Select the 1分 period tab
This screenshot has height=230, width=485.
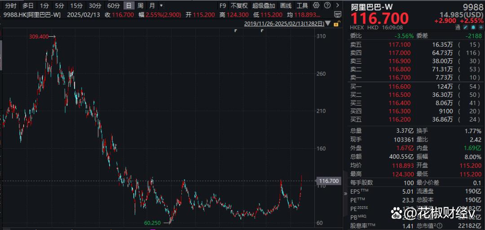(x=44, y=5)
